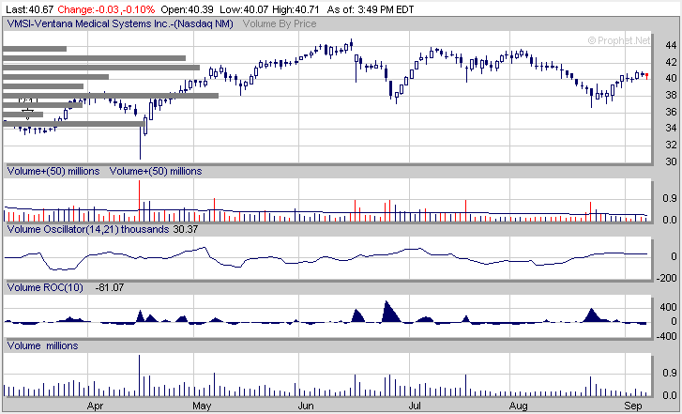This screenshot has width=682, height=414.
Task: Click the -200 oscillator axis label
Action: coord(666,278)
